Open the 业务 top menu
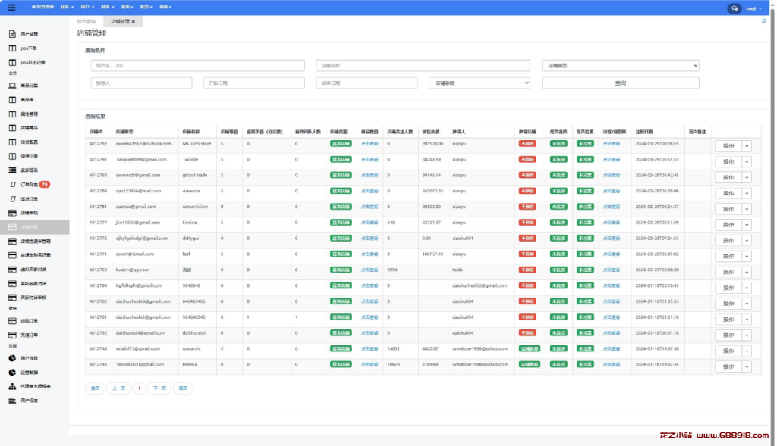777x446 pixels. (x=67, y=7)
